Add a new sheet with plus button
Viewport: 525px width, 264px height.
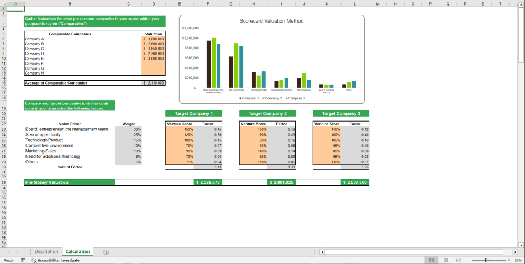[106, 252]
